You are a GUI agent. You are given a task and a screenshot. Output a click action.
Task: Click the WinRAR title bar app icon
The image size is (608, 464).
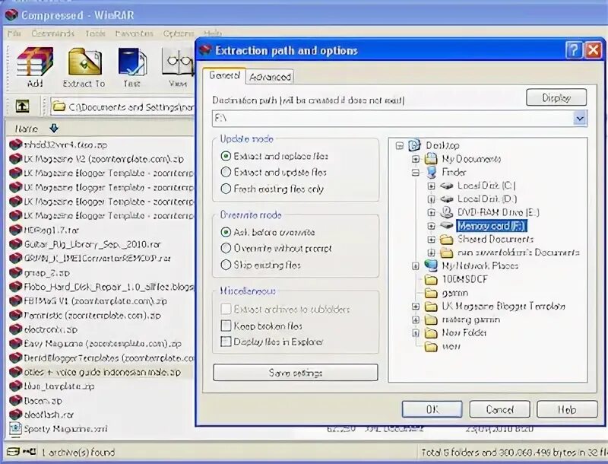pos(11,15)
